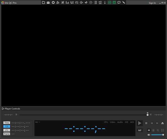This screenshot has width=167, height=139.
Task: Select the Frame display mode button
Action: (x=7, y=134)
